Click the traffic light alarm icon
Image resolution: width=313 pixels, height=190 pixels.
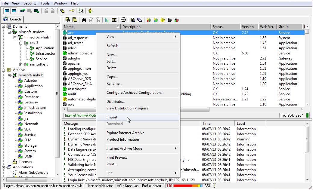coord(90,11)
